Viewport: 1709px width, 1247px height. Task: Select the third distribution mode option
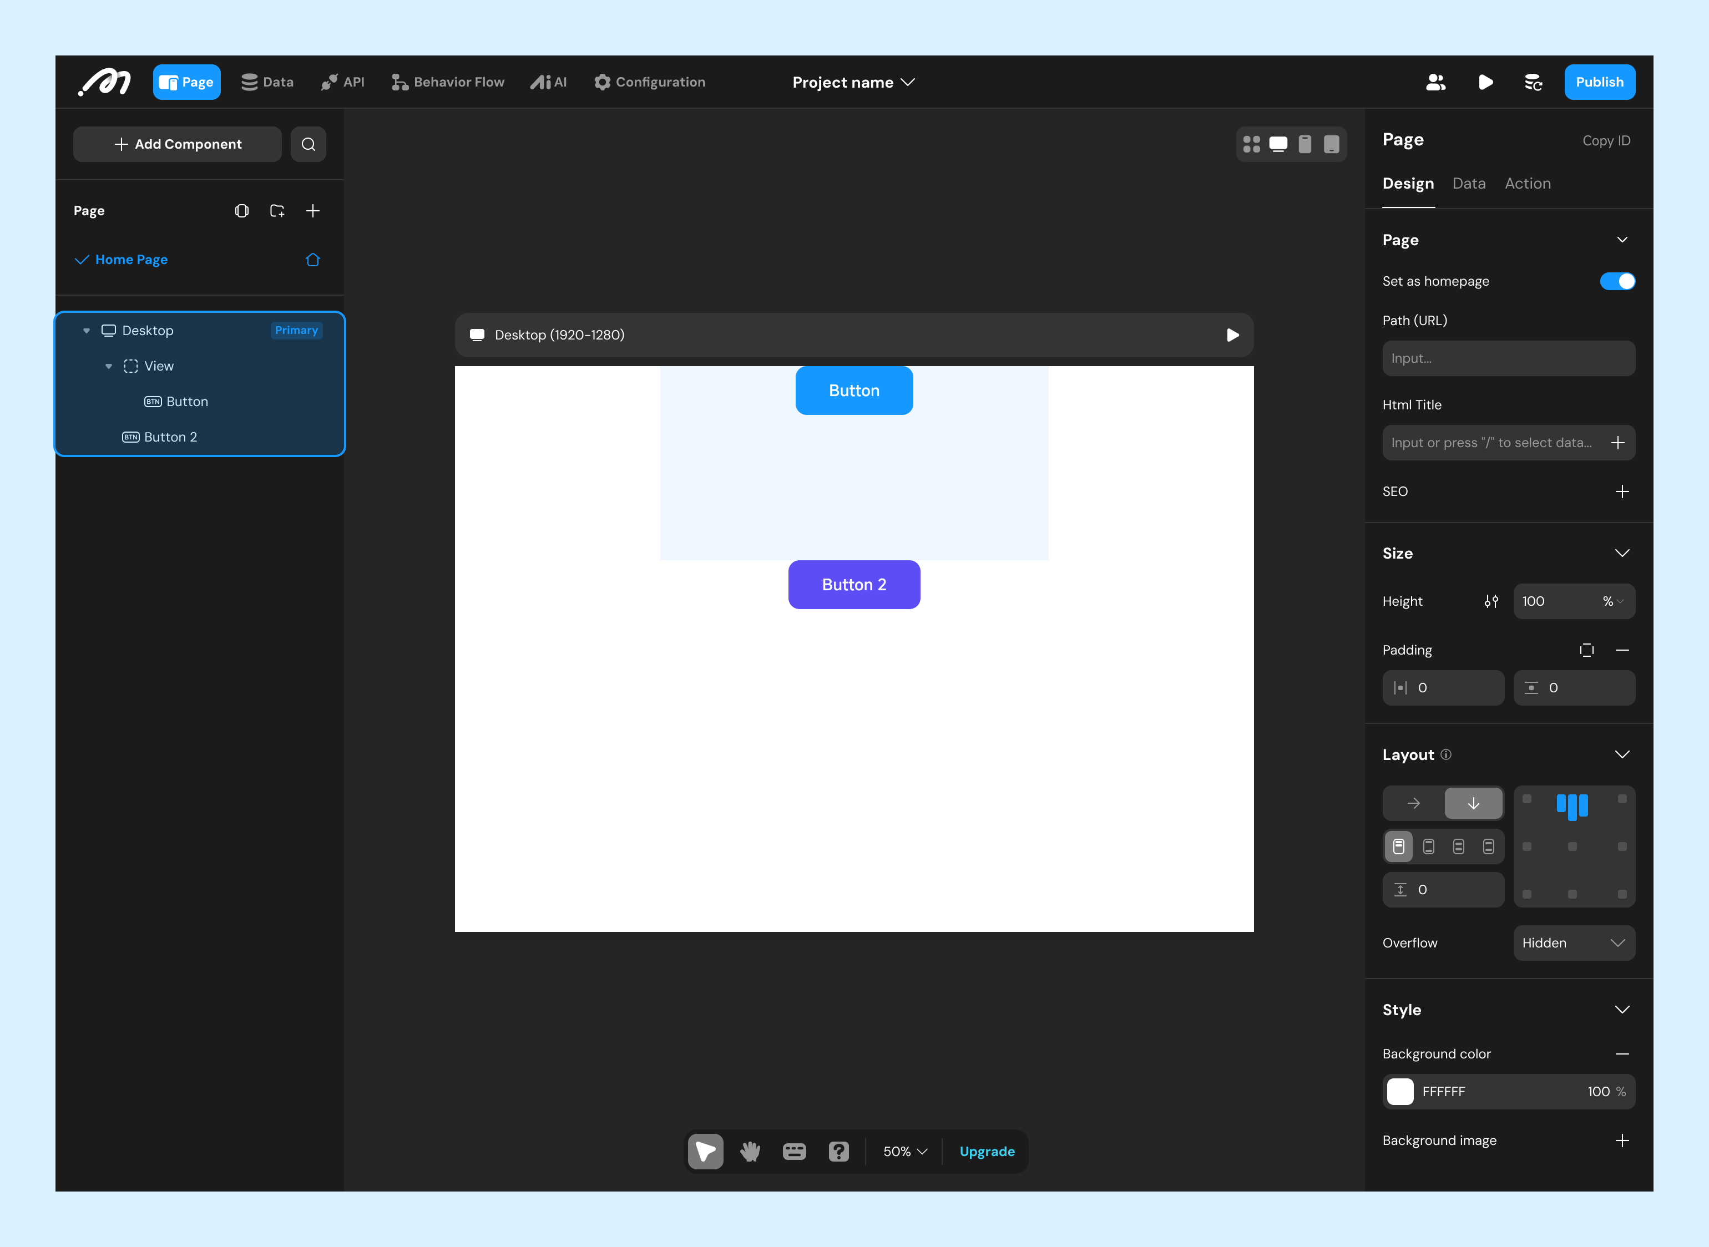pos(1458,846)
